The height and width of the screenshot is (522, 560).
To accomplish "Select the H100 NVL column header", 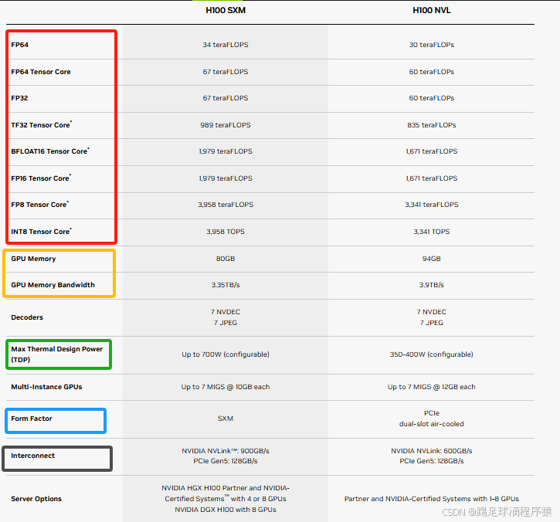I will click(x=432, y=10).
